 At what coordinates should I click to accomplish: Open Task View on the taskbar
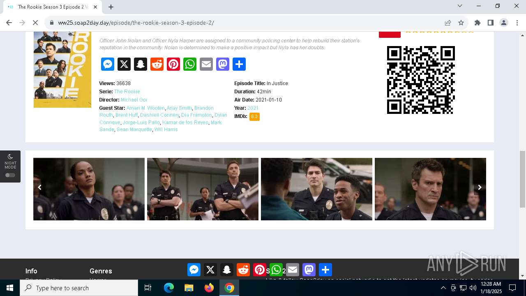[x=148, y=288]
